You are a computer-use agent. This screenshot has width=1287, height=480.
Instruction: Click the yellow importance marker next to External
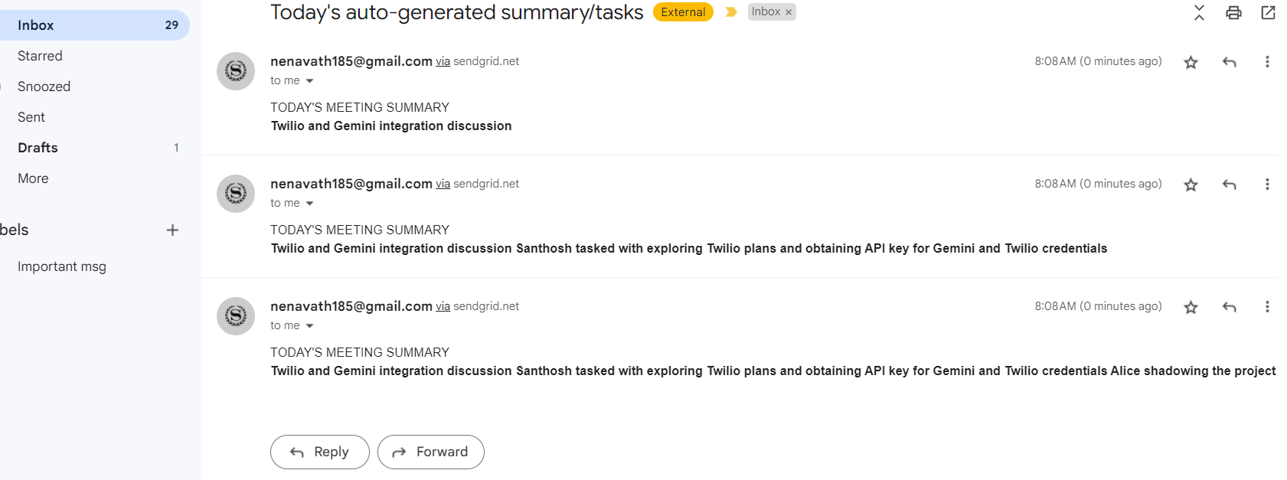pyautogui.click(x=730, y=11)
